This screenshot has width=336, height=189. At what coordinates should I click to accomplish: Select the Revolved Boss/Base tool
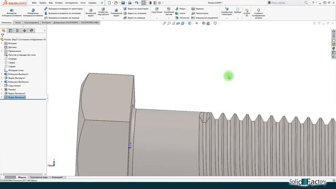tap(33, 13)
